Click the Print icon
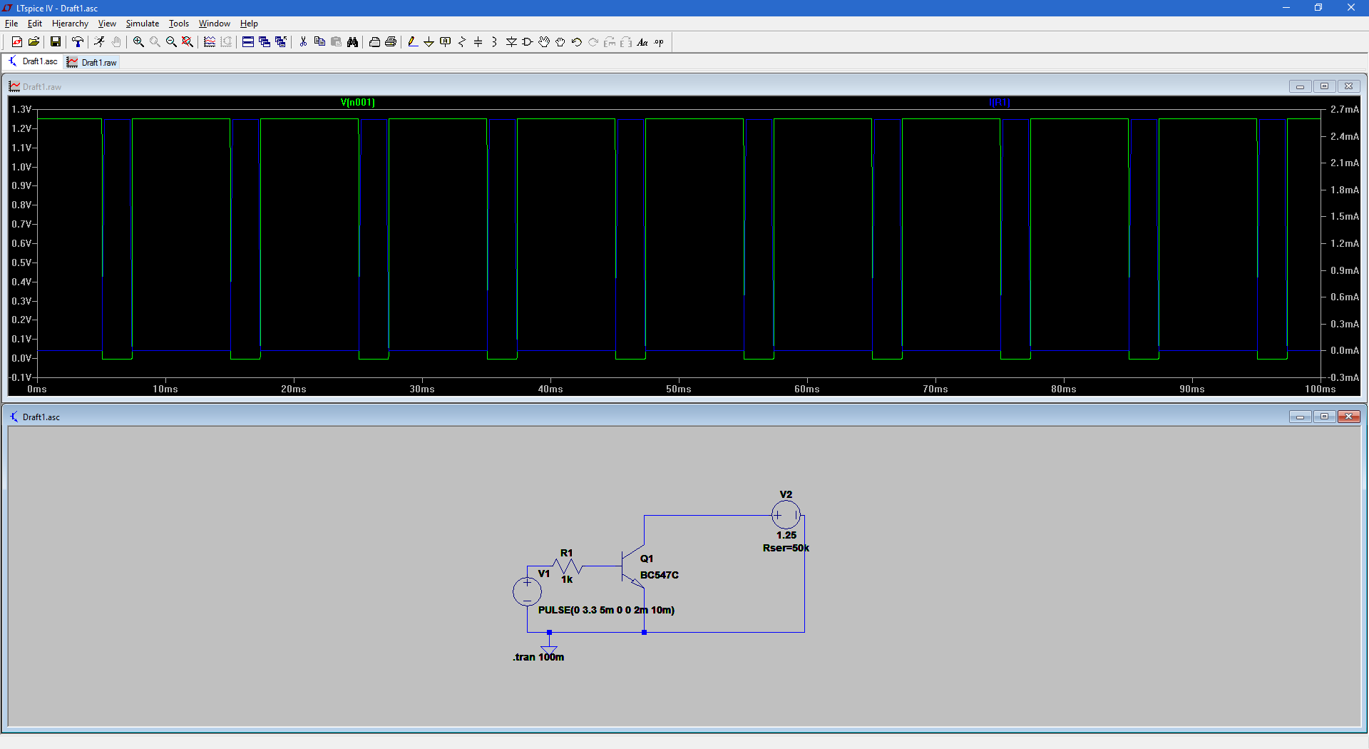The width and height of the screenshot is (1369, 749). click(x=391, y=42)
